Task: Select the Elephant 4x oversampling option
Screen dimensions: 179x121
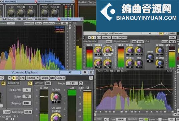Action: pos(85,72)
